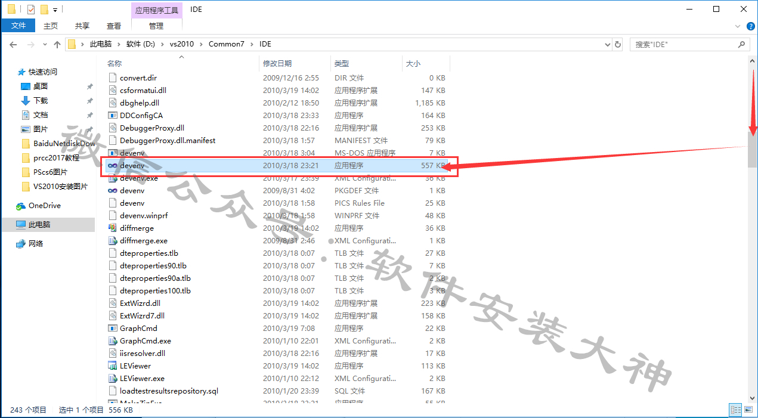The height and width of the screenshot is (418, 758).
Task: Go up one folder level
Action: [x=57, y=44]
